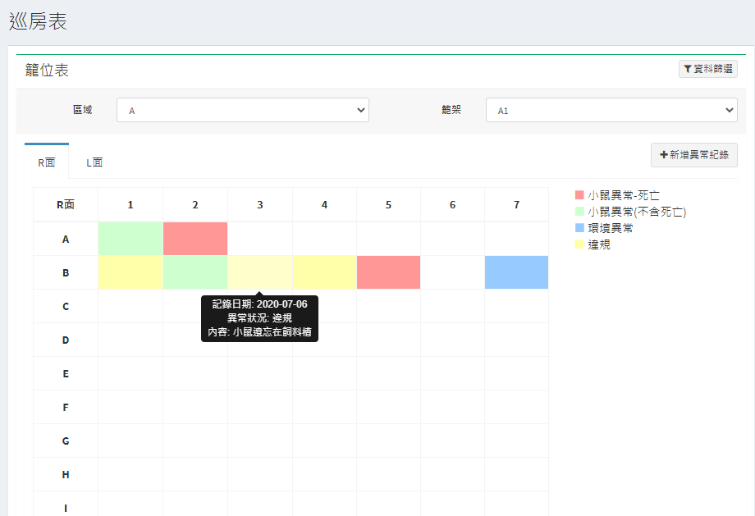Click the yellow 違規 legend swatch
Screen dimensions: 755x516
pyautogui.click(x=580, y=244)
